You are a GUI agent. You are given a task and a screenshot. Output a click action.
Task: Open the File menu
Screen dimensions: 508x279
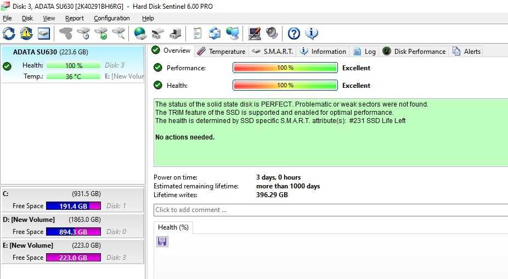7,18
